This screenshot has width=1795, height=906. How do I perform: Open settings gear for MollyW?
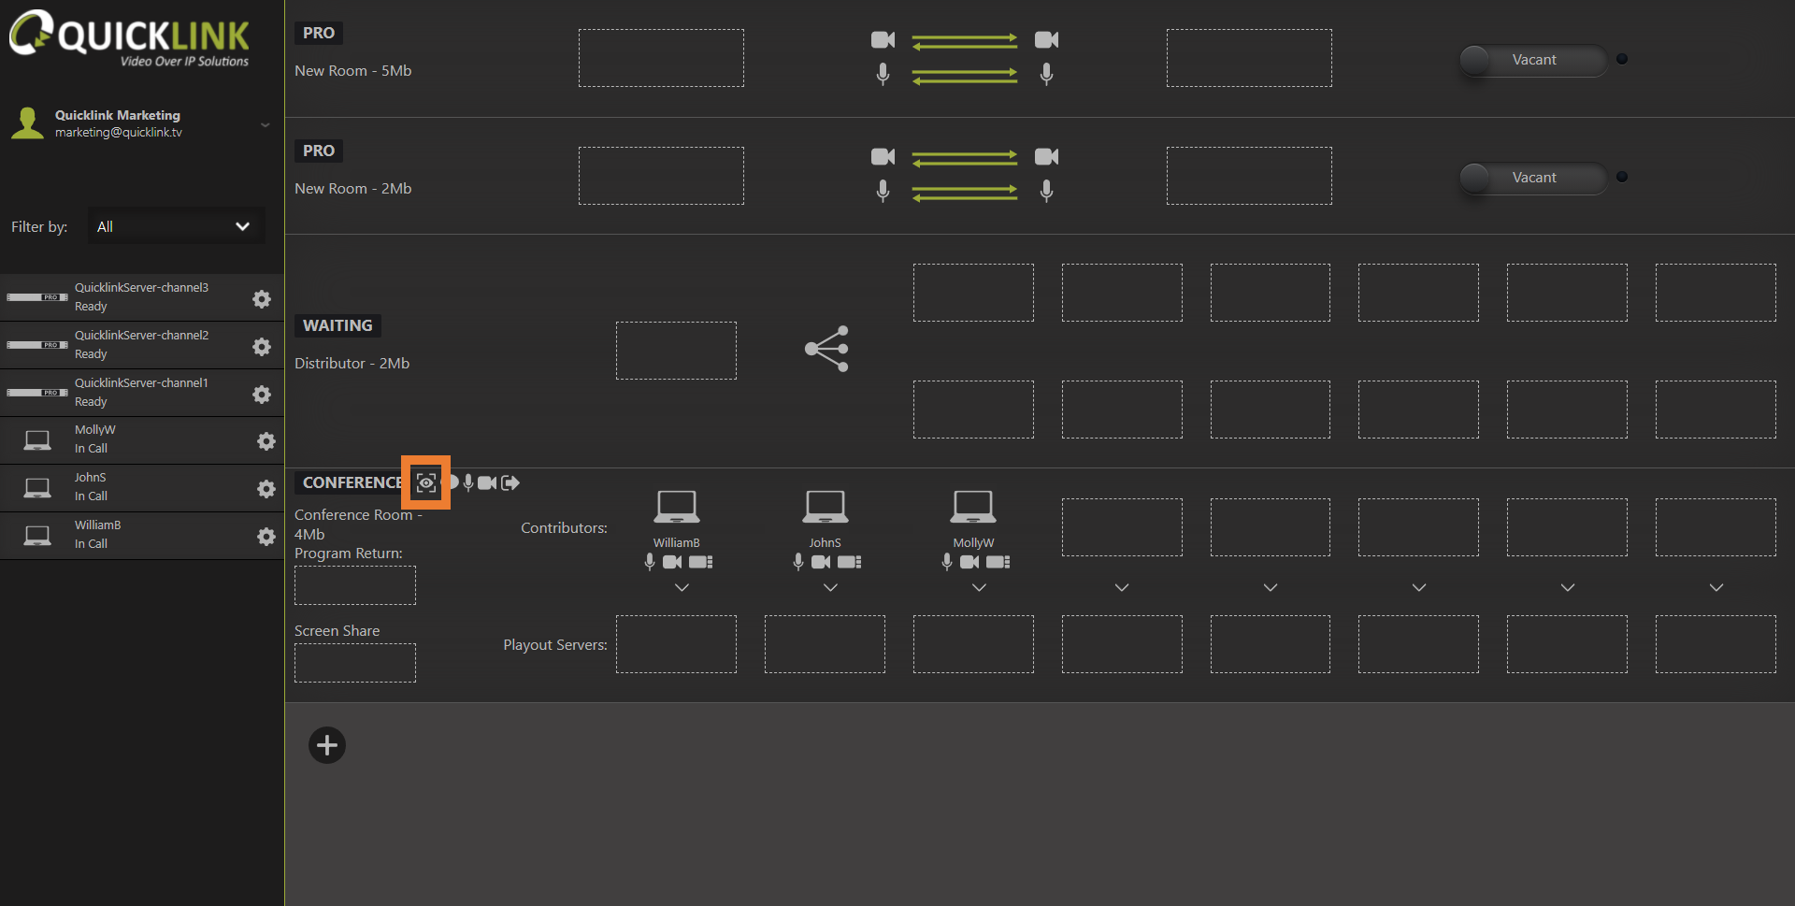(x=266, y=441)
